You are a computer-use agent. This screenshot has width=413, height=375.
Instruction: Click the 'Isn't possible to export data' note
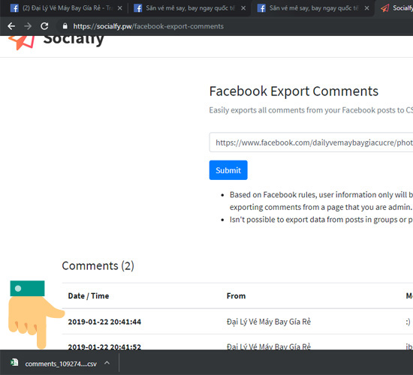click(x=321, y=220)
